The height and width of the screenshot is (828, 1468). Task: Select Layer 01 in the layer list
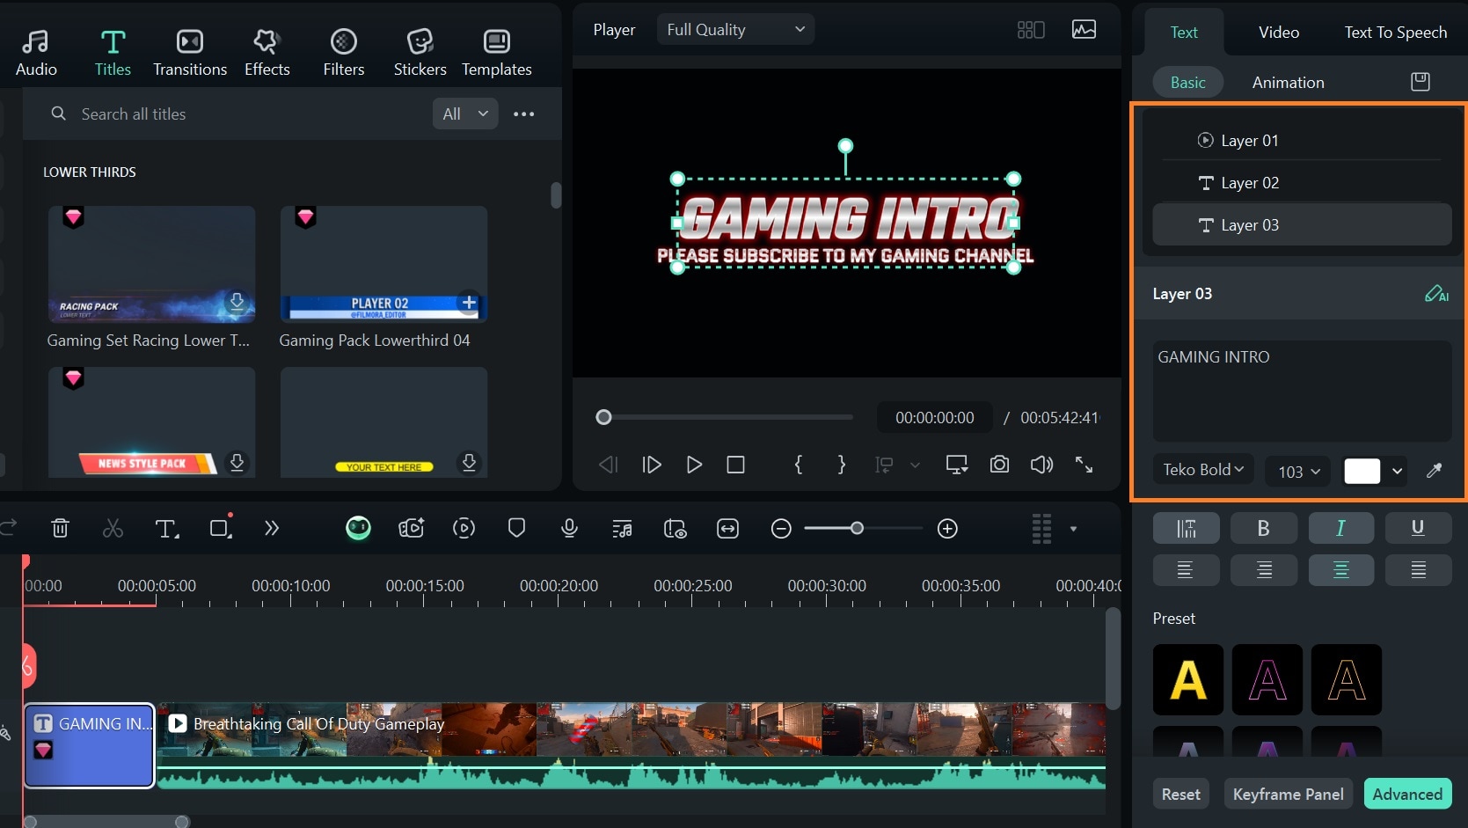(1302, 140)
